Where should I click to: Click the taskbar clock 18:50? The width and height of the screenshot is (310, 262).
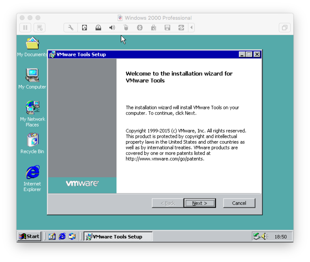pyautogui.click(x=280, y=237)
